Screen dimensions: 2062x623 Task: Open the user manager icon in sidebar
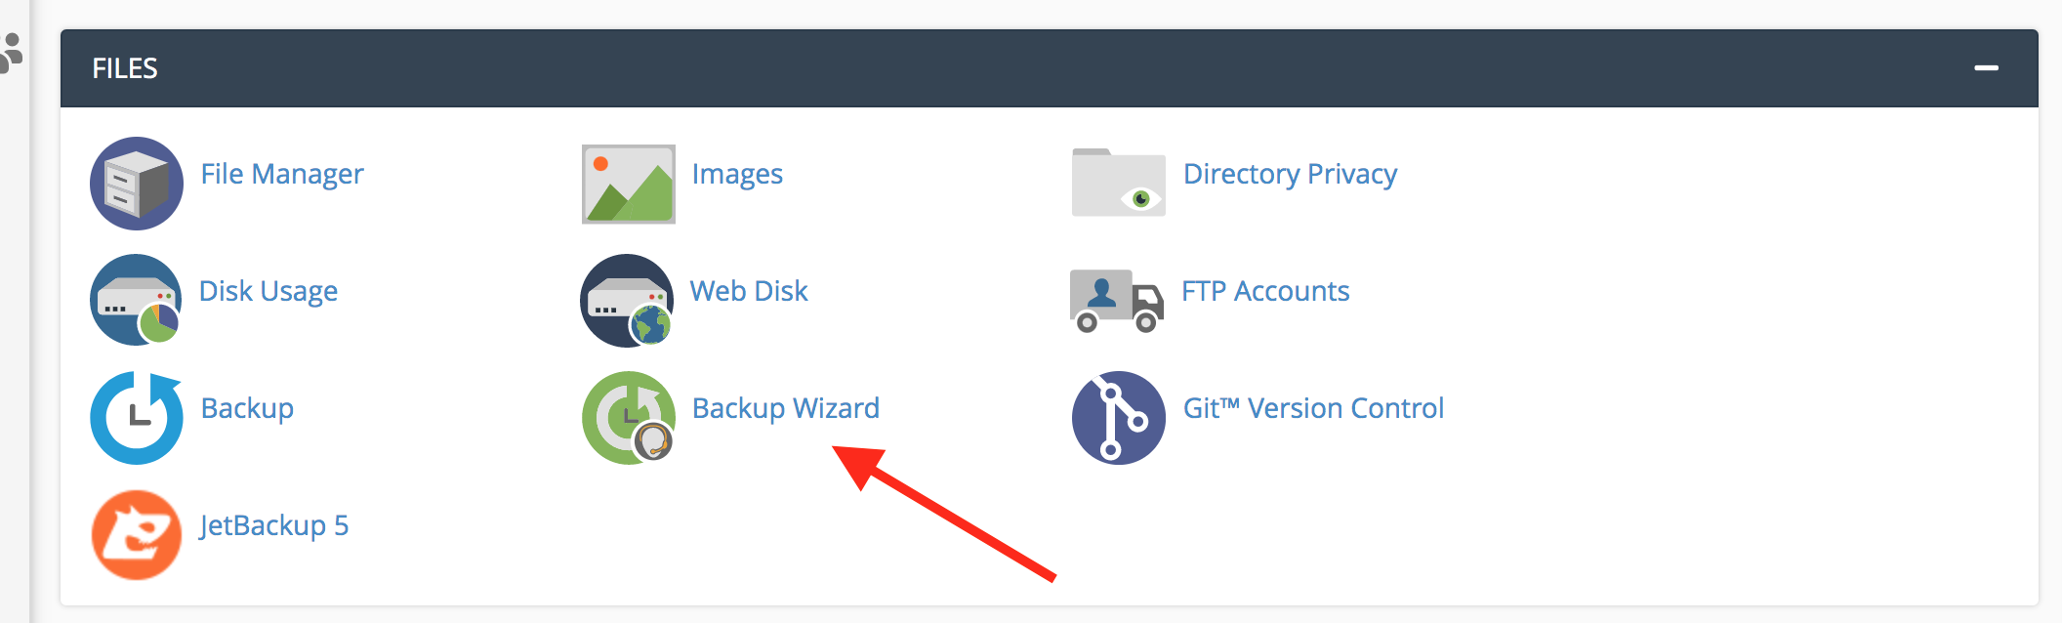click(x=11, y=53)
